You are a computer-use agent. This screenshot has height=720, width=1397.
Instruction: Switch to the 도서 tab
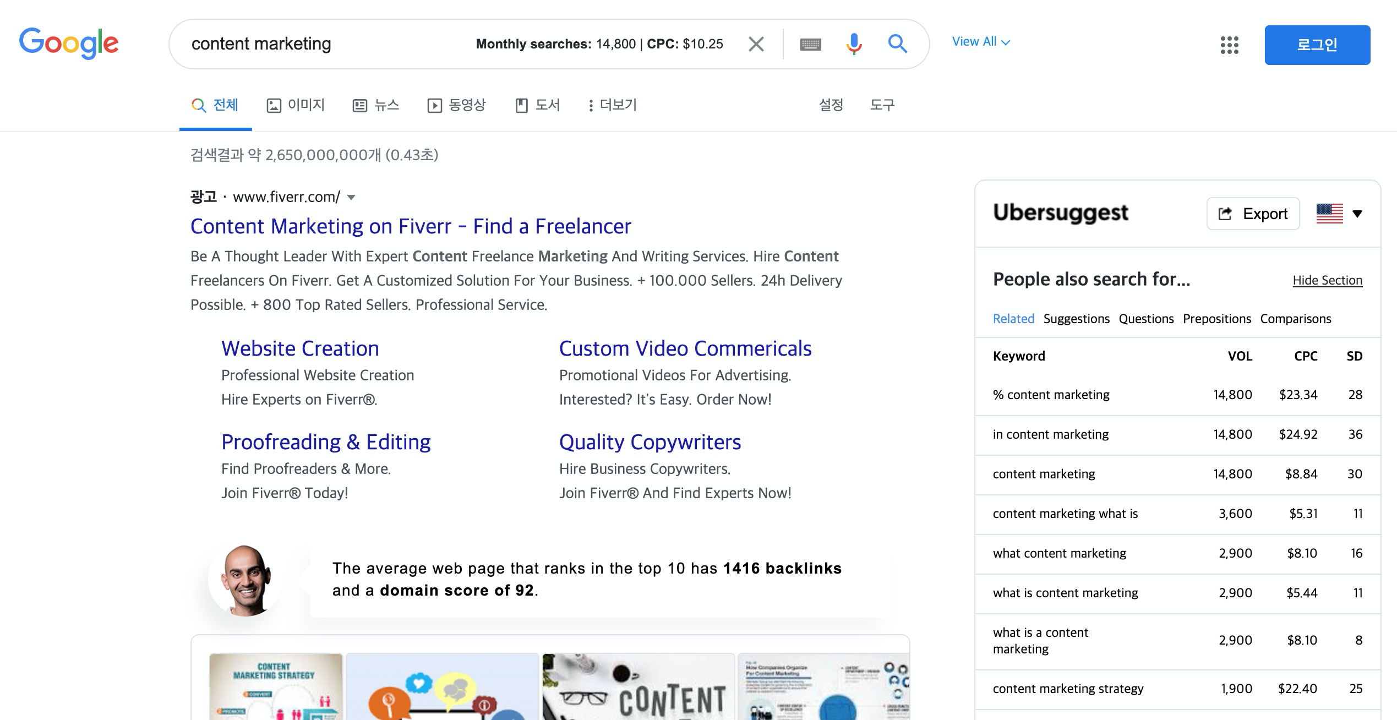[x=538, y=105]
